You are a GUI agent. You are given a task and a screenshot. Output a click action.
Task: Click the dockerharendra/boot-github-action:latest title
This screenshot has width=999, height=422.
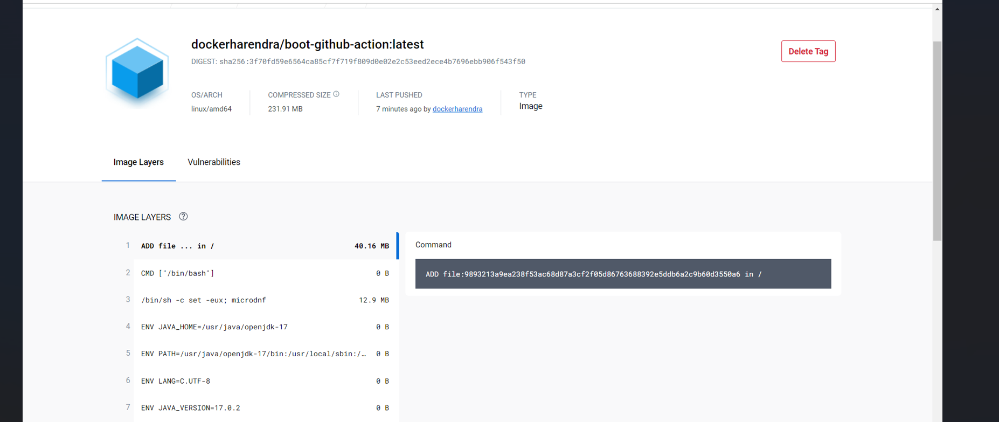pyautogui.click(x=308, y=44)
